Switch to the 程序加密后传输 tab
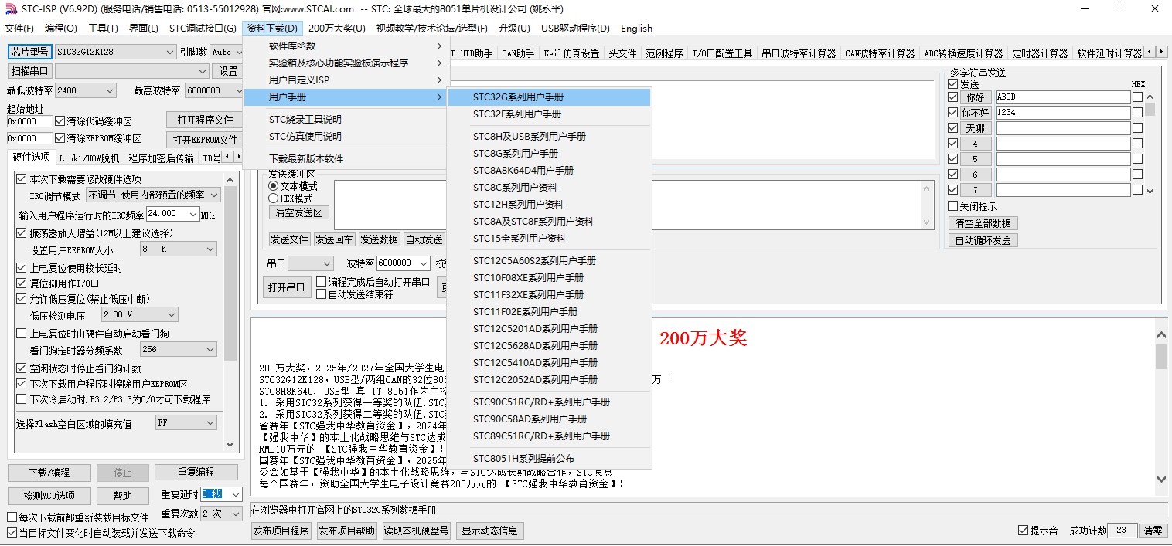Viewport: 1172px width, 546px height. [162, 158]
